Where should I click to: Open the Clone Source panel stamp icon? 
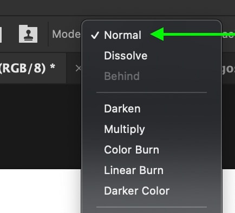28,34
